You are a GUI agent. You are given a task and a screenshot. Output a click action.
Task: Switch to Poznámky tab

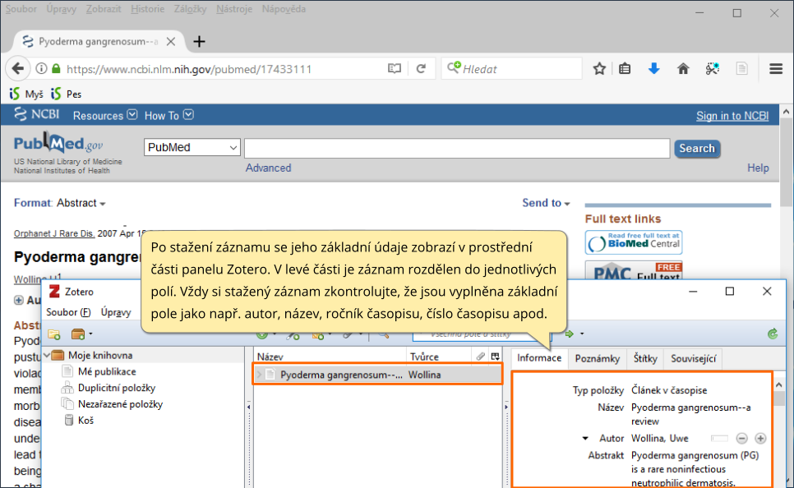point(598,359)
